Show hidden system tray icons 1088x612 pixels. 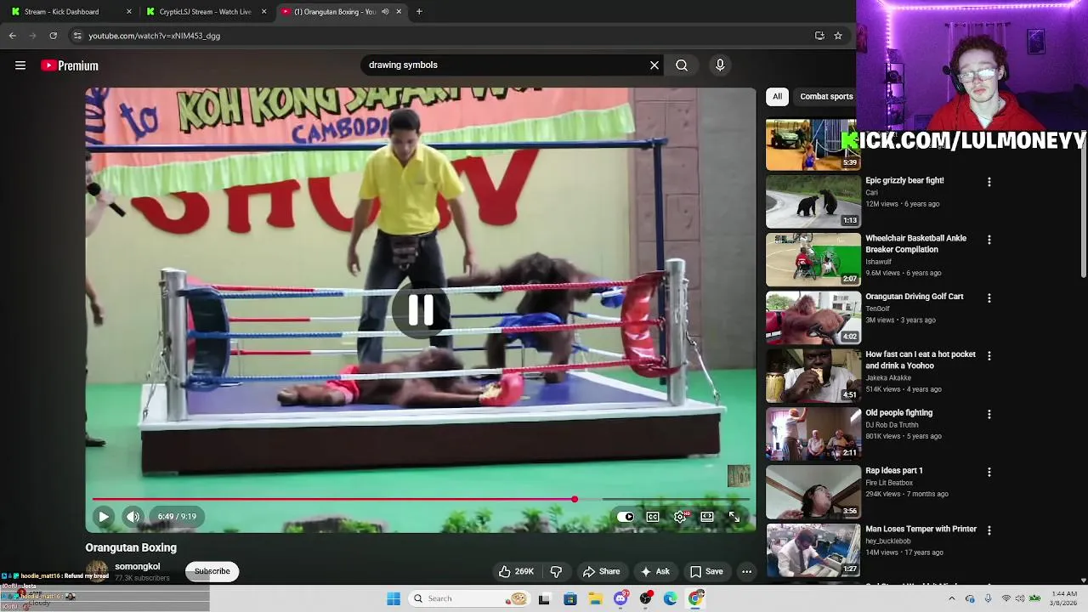[x=951, y=598]
